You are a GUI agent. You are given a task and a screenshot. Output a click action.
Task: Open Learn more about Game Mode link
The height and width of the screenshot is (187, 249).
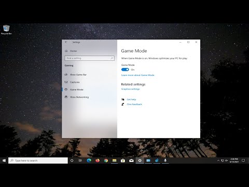pyautogui.click(x=137, y=75)
